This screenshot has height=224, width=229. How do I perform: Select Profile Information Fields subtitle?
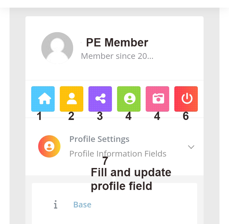tap(118, 154)
